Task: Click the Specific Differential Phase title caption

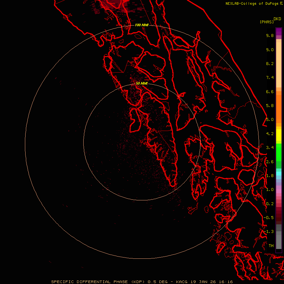Action: tap(142, 282)
